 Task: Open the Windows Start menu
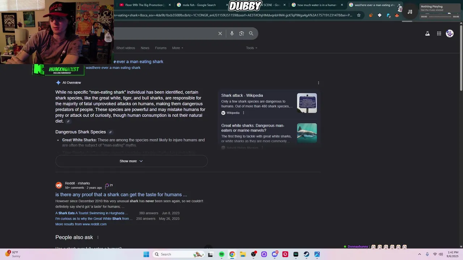(146, 254)
